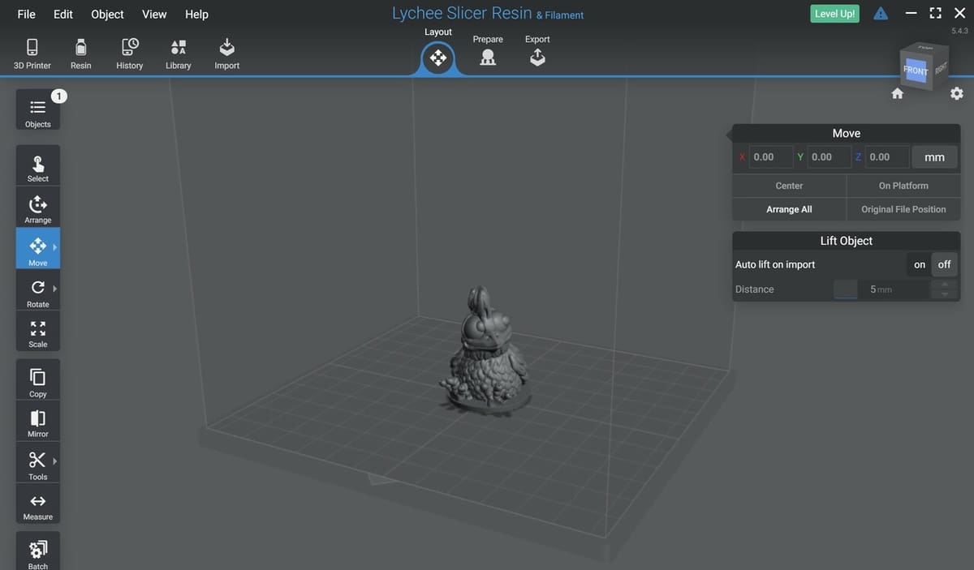Click the X position field
This screenshot has height=570, width=974.
(x=770, y=157)
